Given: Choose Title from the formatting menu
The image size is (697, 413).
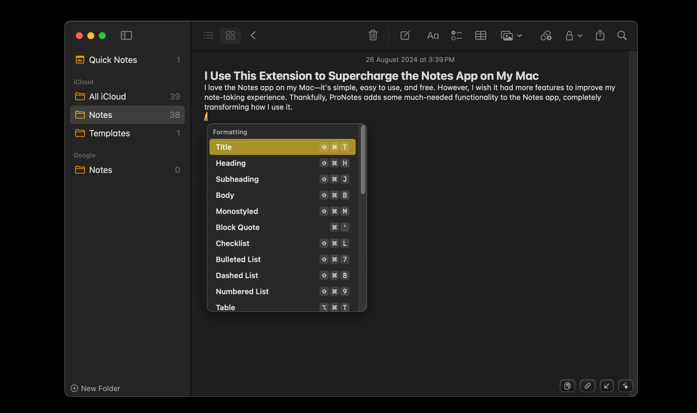Looking at the screenshot, I should (282, 147).
